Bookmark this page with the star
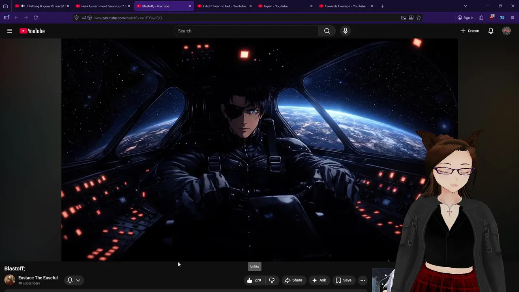 [x=418, y=17]
